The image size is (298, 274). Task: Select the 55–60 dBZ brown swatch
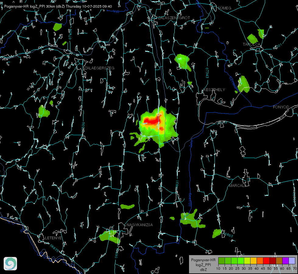279,261
